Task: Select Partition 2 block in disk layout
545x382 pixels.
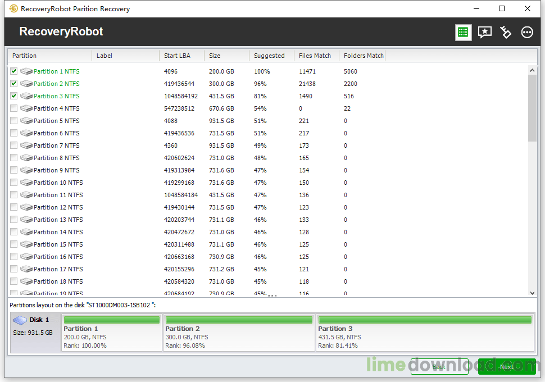Action: pos(239,333)
